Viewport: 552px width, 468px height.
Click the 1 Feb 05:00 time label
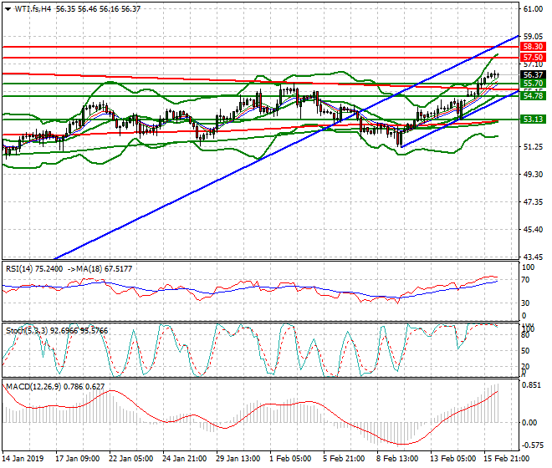(x=290, y=459)
